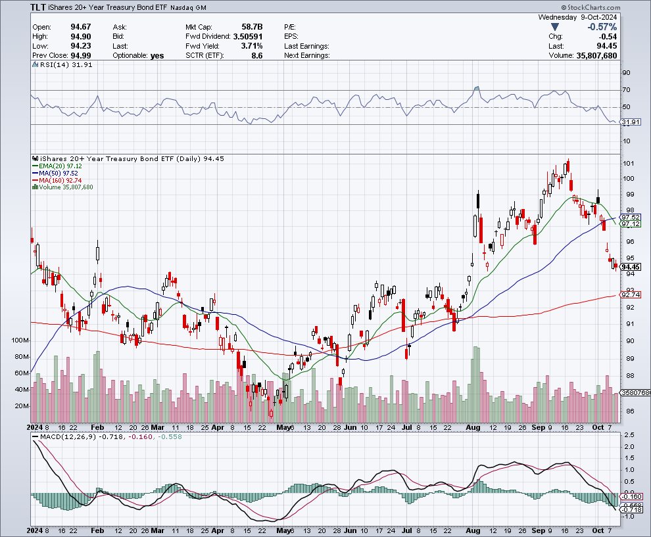This screenshot has width=651, height=537.
Task: Click the MACD(12,26,9) indicator label
Action: pyautogui.click(x=68, y=436)
